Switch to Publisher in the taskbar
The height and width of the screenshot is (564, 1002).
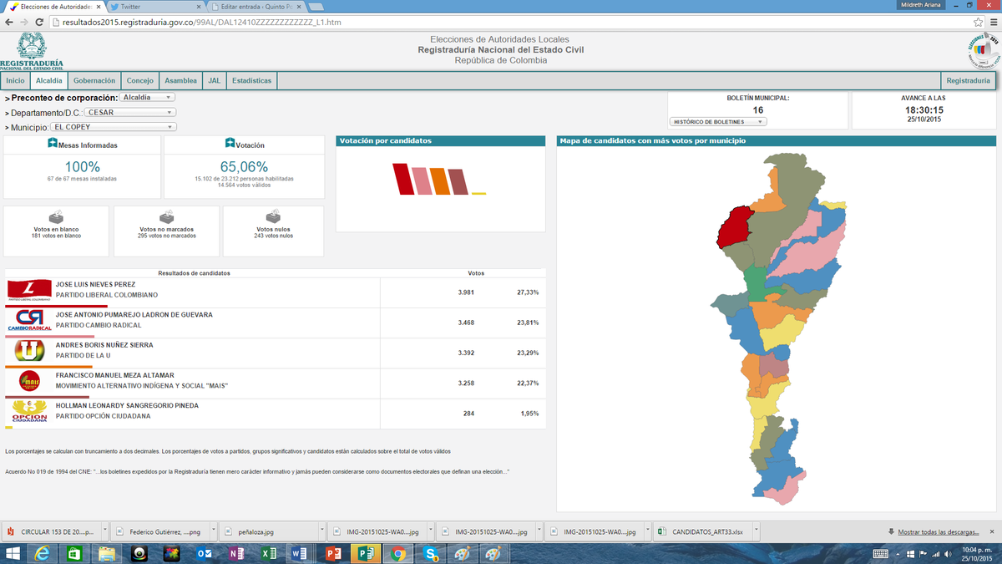point(366,554)
